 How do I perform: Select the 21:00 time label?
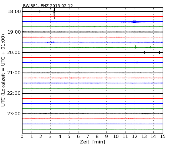coord(14,73)
